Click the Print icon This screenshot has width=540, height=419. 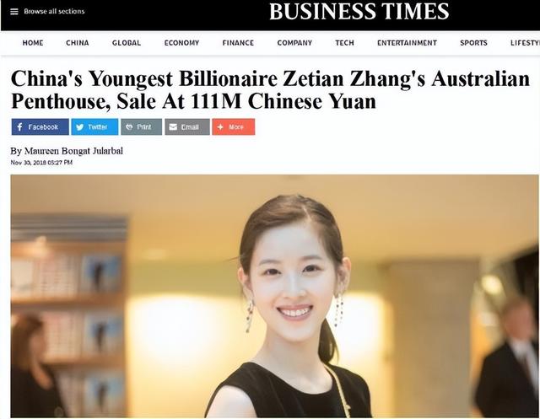(x=129, y=127)
